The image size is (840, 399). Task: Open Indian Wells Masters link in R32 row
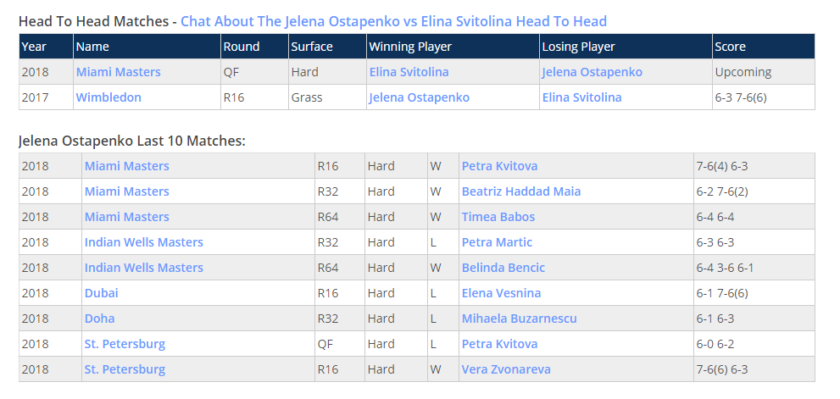pos(143,242)
